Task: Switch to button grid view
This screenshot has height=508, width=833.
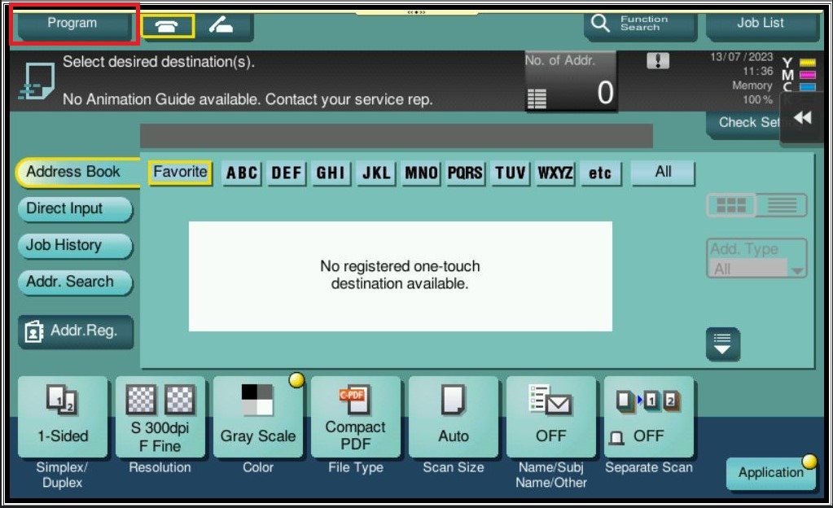Action: click(x=730, y=205)
